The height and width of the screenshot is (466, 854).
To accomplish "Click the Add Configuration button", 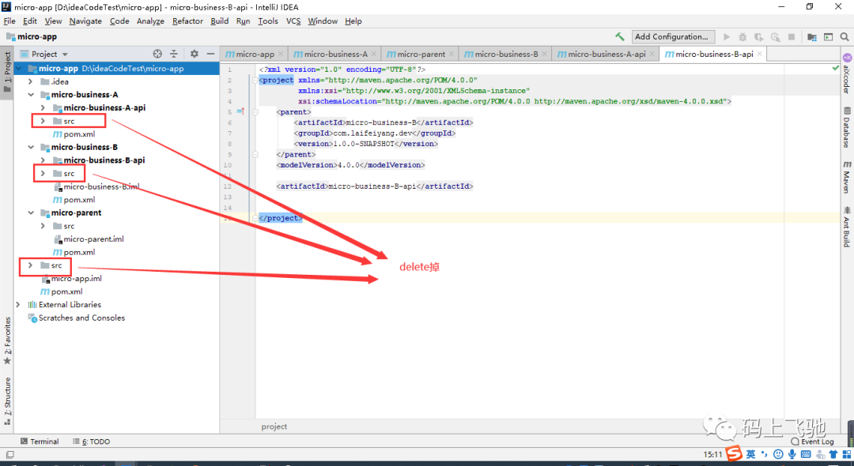I will pyautogui.click(x=673, y=36).
